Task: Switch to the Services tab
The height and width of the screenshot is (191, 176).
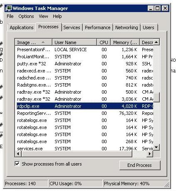Action: click(72, 27)
